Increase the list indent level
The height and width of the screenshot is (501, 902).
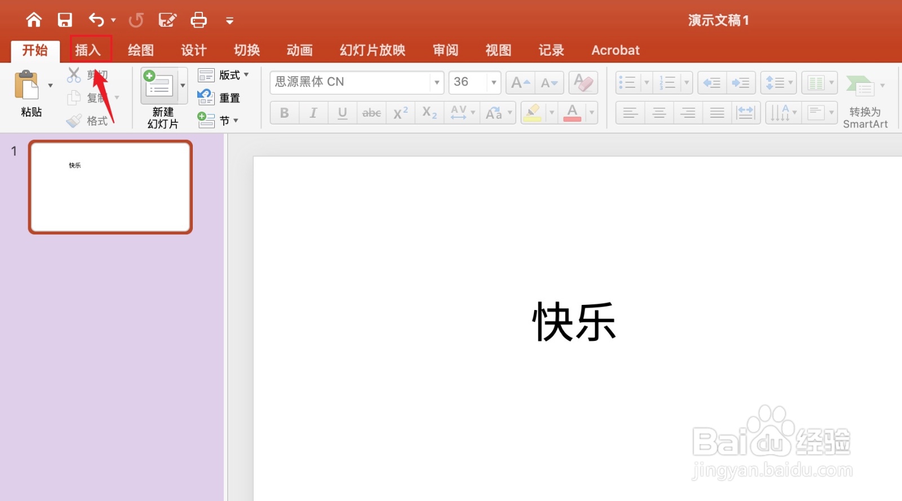741,83
